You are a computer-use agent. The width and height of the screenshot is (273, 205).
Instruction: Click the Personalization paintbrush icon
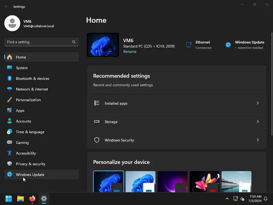tap(10, 100)
